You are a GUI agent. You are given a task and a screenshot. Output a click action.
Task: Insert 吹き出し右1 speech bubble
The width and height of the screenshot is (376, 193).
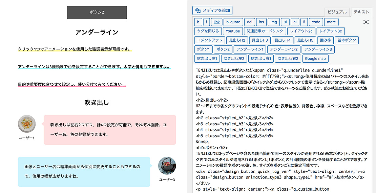point(261,59)
